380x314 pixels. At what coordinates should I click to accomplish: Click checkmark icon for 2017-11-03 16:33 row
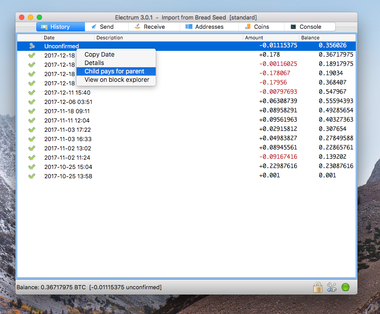pyautogui.click(x=32, y=139)
